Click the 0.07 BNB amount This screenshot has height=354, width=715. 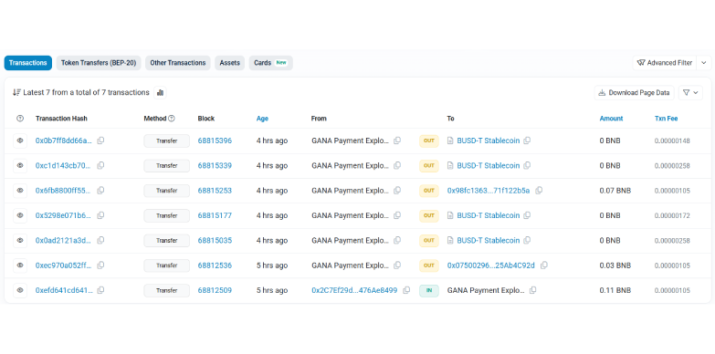point(615,191)
